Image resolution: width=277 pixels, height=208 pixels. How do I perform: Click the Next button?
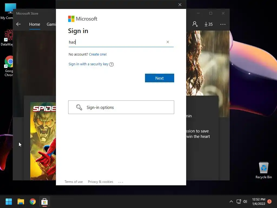(x=159, y=78)
